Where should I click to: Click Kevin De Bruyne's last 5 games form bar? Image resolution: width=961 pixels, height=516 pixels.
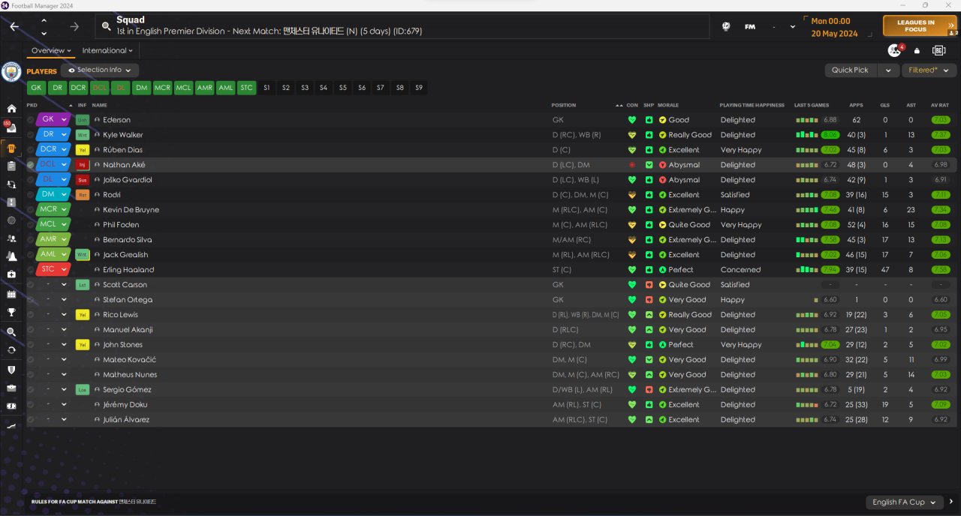pos(807,210)
